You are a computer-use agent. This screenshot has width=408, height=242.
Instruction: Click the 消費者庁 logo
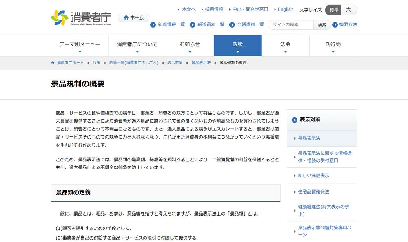click(81, 18)
